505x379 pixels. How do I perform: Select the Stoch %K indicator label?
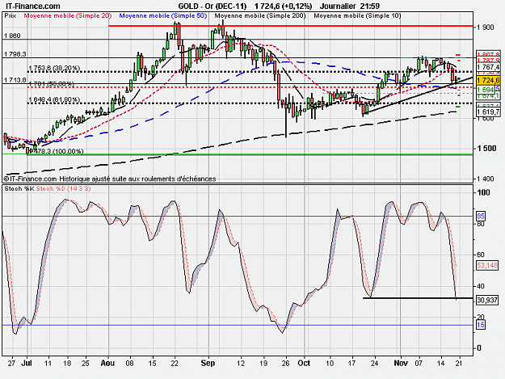click(19, 189)
